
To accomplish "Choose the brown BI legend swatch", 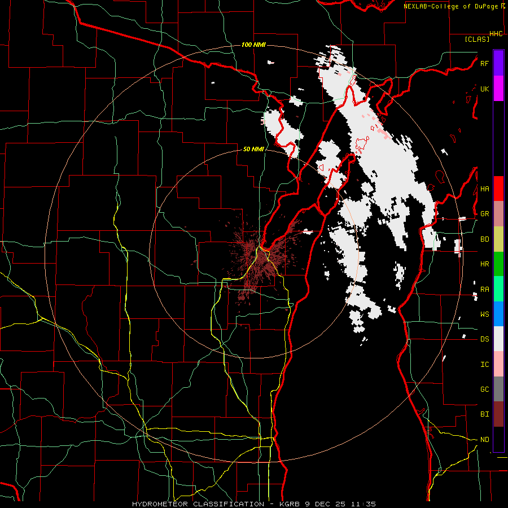I will point(498,414).
